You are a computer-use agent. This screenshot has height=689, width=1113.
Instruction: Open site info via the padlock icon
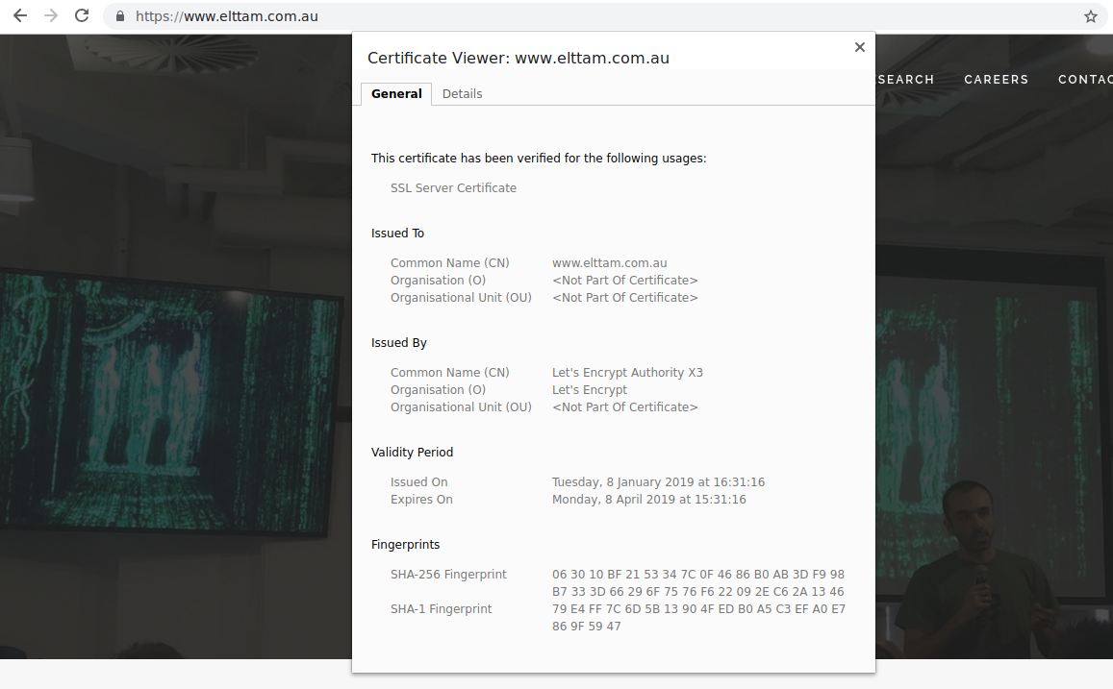pos(120,16)
